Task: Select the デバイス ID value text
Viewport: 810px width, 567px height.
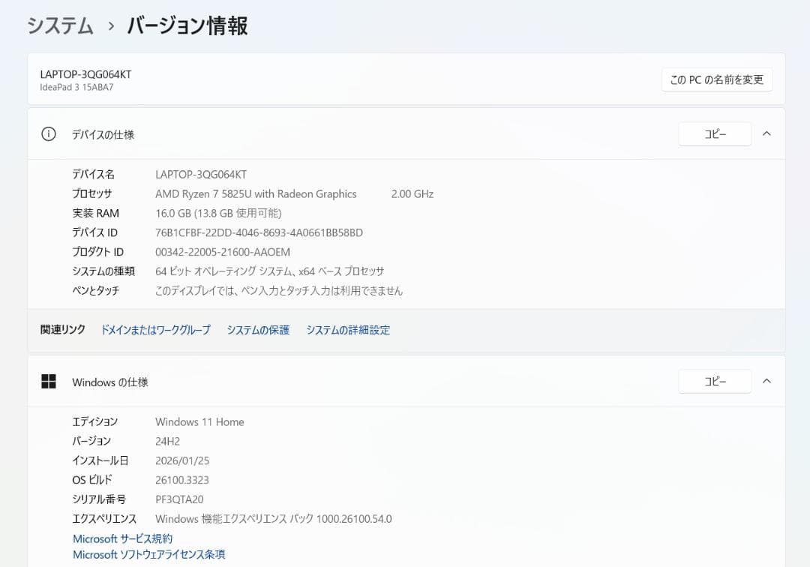Action: pyautogui.click(x=257, y=232)
